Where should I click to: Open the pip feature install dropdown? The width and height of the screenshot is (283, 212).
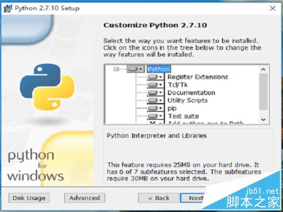pyautogui.click(x=155, y=109)
